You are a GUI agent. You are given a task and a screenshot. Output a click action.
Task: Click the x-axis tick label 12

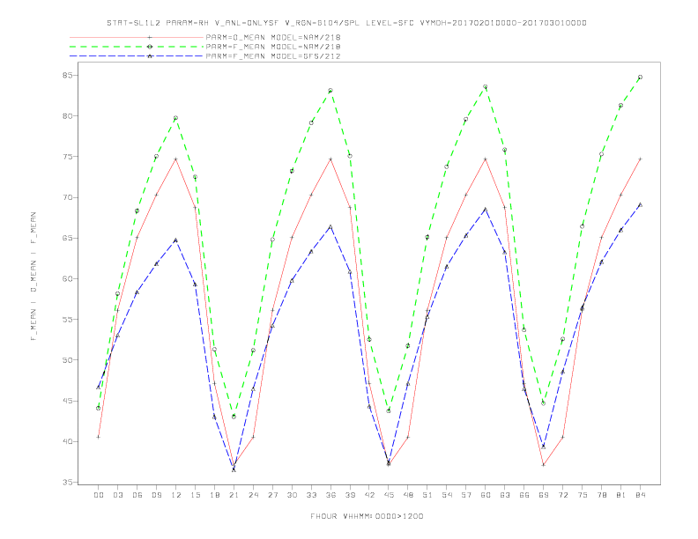pyautogui.click(x=176, y=495)
